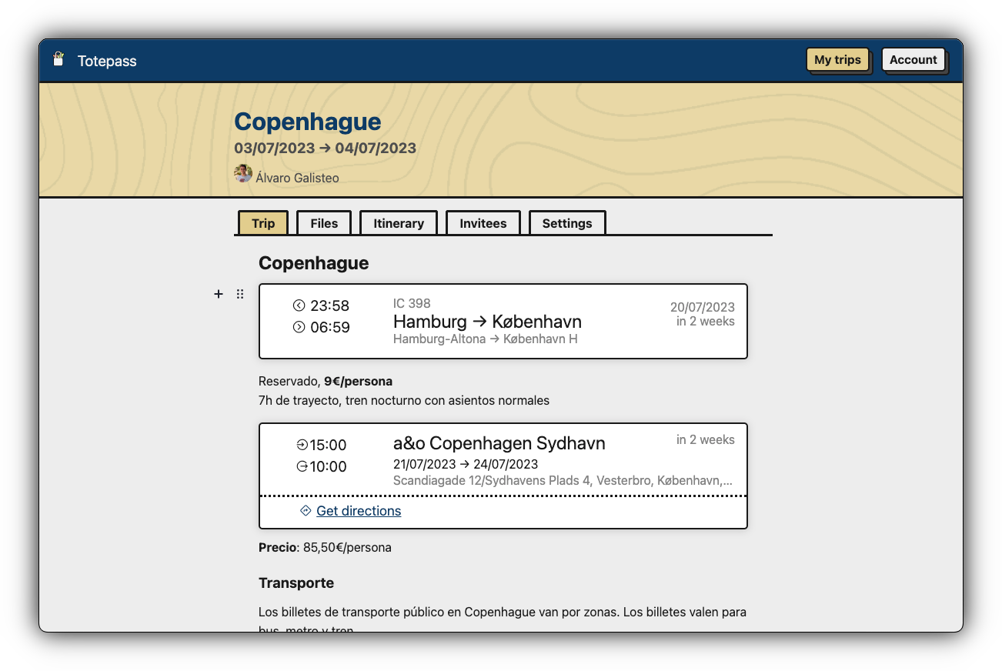Click the Totepass logo icon
The width and height of the screenshot is (1002, 671).
58,60
